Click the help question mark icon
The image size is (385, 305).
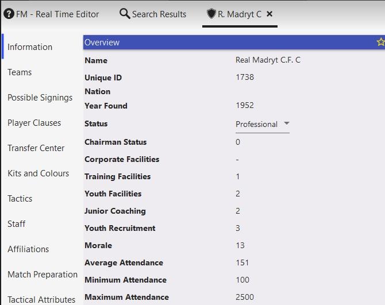point(9,14)
